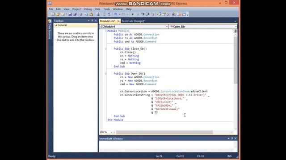The width and height of the screenshot is (286, 160).
Task: Click the Paste clipboard icon
Action: point(91,14)
